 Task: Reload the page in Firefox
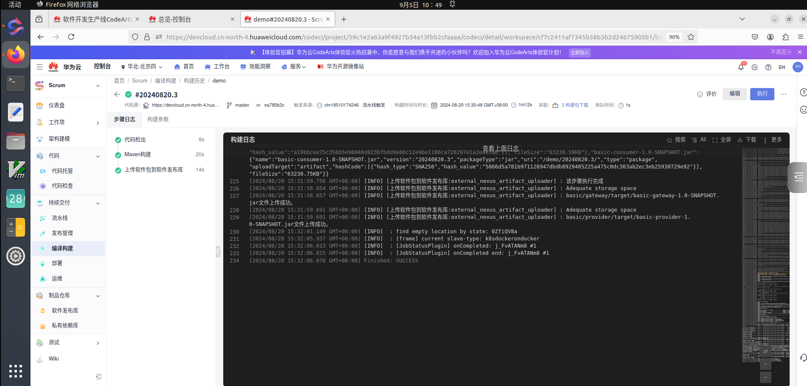coord(71,37)
